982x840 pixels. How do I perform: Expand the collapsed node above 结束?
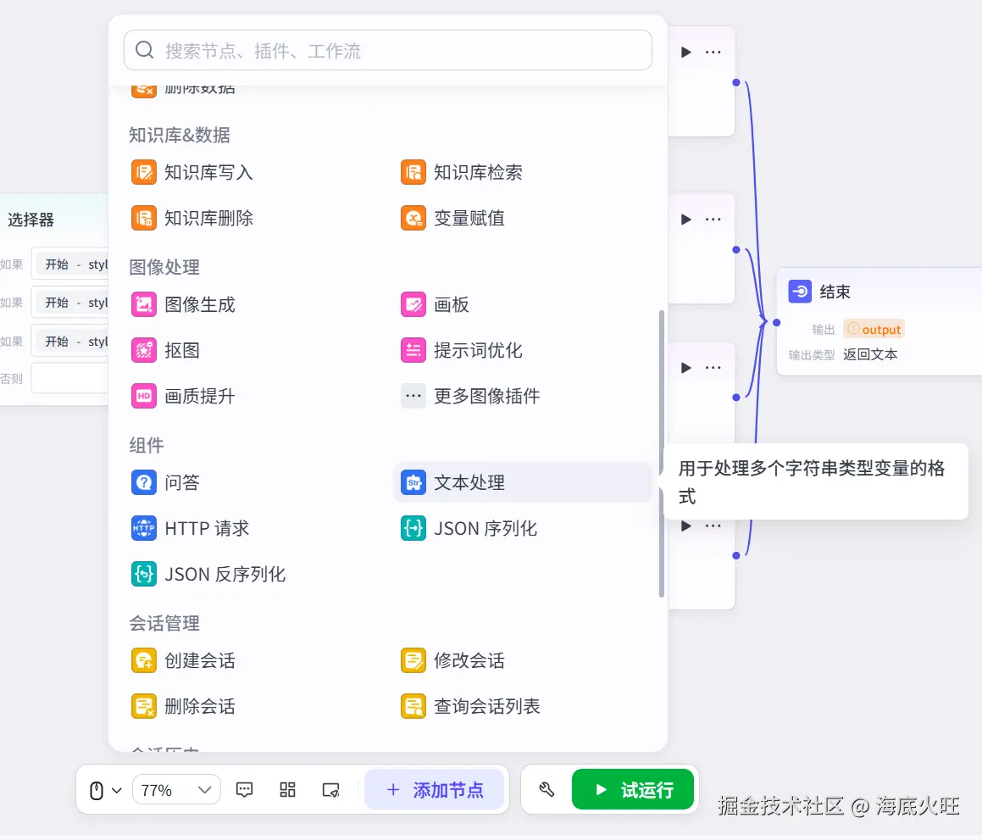[x=686, y=219]
